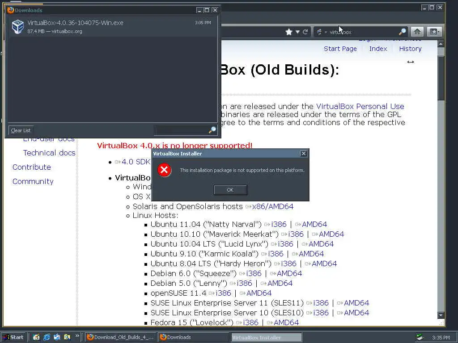Switch to VirtualBox Installer taskbar button
Viewport: 458px width, 343px height.
click(267, 338)
